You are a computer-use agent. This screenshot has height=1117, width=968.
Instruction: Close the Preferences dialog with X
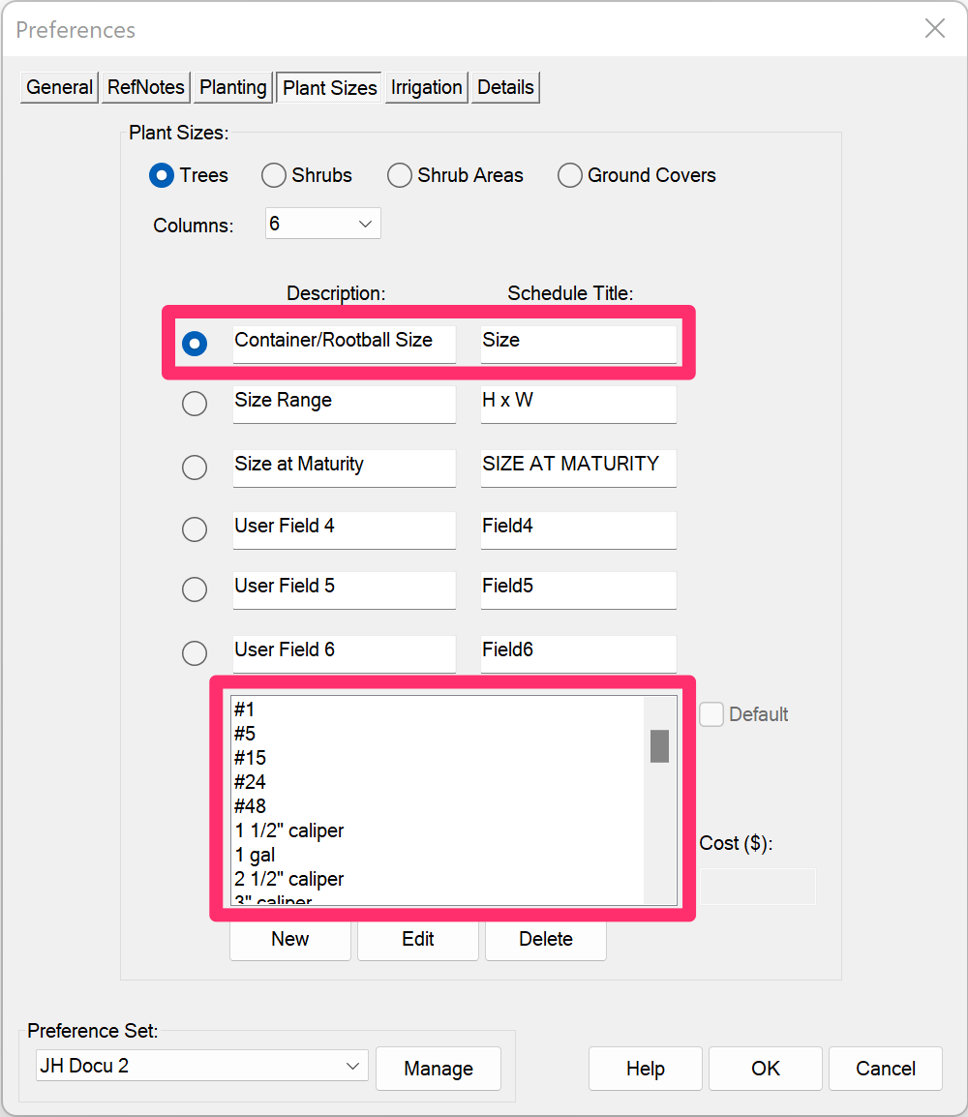pos(934,28)
